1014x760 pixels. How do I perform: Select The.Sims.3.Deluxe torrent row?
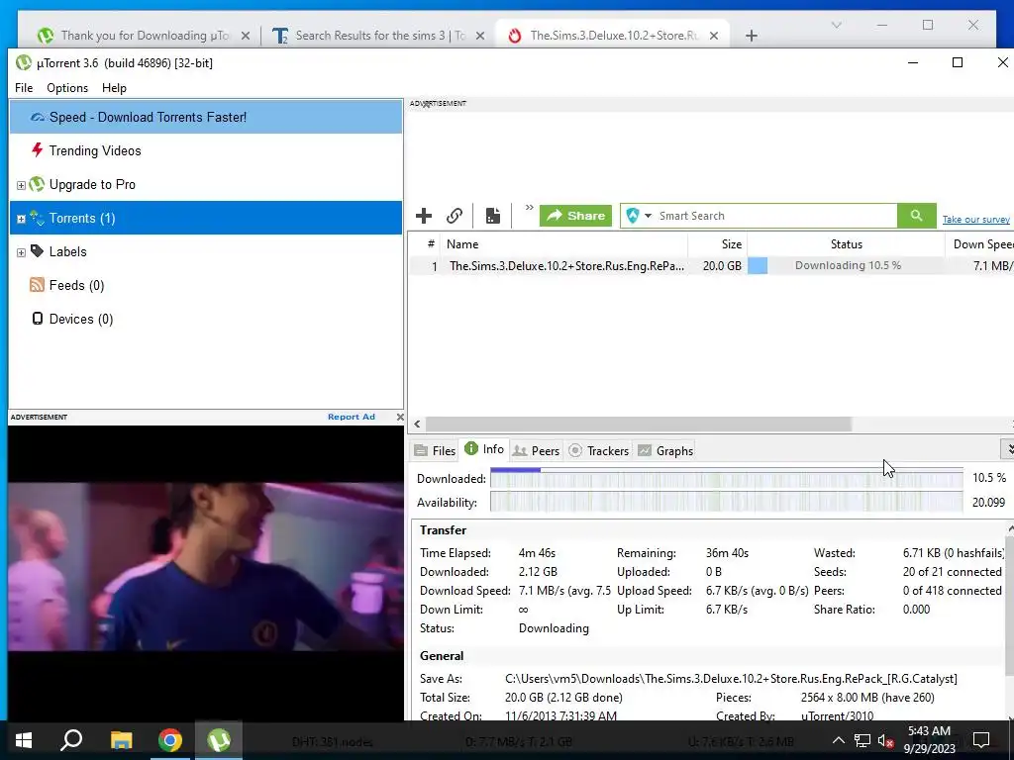tap(711, 265)
